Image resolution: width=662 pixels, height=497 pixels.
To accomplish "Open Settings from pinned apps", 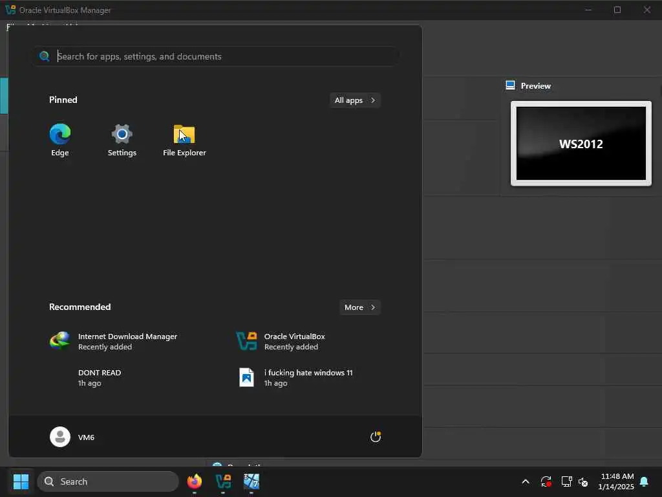I will click(x=122, y=140).
